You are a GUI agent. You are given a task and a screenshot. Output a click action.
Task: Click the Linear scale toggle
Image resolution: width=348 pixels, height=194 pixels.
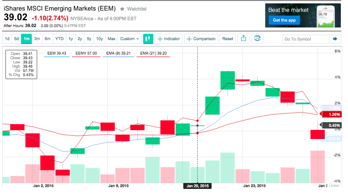(x=334, y=186)
